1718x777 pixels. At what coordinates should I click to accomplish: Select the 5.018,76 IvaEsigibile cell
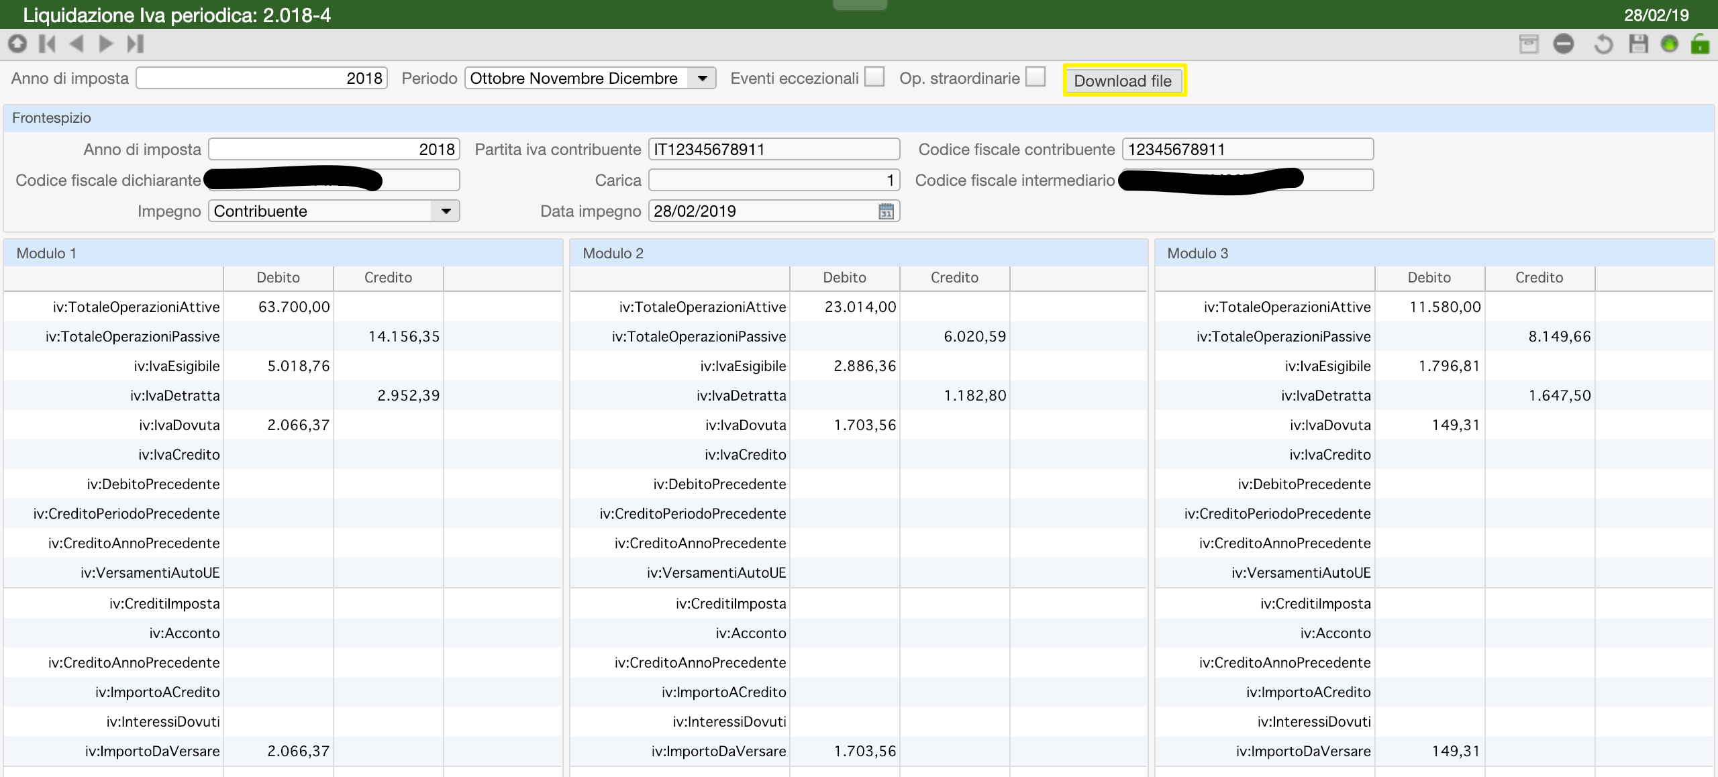click(279, 366)
